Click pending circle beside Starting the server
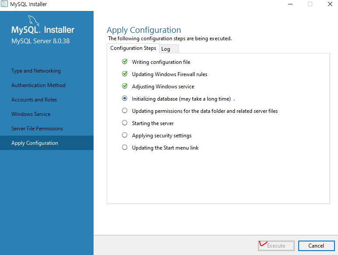The width and height of the screenshot is (338, 255). [125, 123]
